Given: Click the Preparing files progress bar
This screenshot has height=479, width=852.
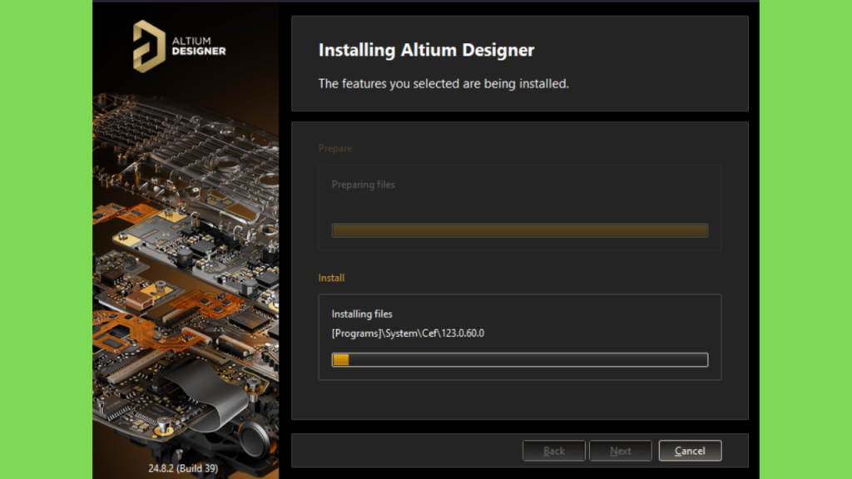Looking at the screenshot, I should pyautogui.click(x=520, y=230).
